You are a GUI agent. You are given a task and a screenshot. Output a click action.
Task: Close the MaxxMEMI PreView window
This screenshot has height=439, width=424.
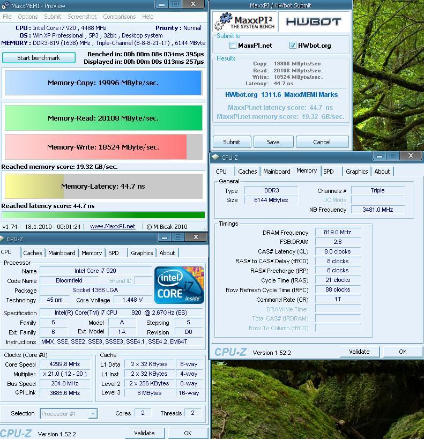(193, 4)
